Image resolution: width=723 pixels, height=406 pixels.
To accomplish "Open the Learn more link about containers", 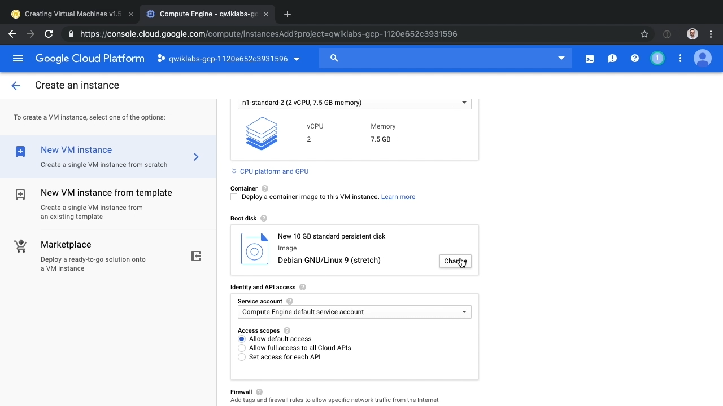I will 398,197.
